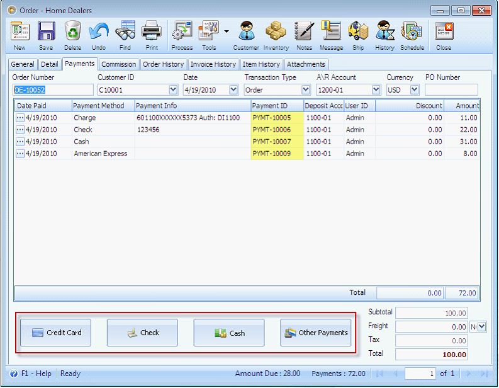Screen dimensions: 499x388
Task: Go to the previous record arrow
Action: pos(396,374)
